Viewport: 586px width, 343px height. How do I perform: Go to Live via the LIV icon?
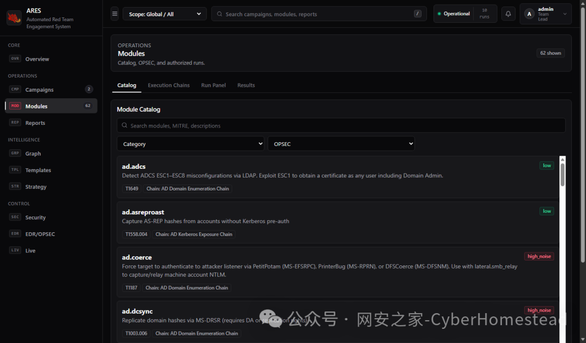coord(15,250)
